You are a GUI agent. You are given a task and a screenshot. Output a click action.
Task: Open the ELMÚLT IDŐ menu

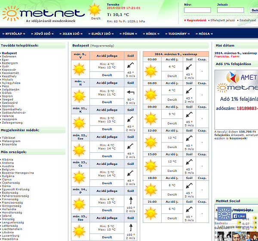click(x=101, y=34)
